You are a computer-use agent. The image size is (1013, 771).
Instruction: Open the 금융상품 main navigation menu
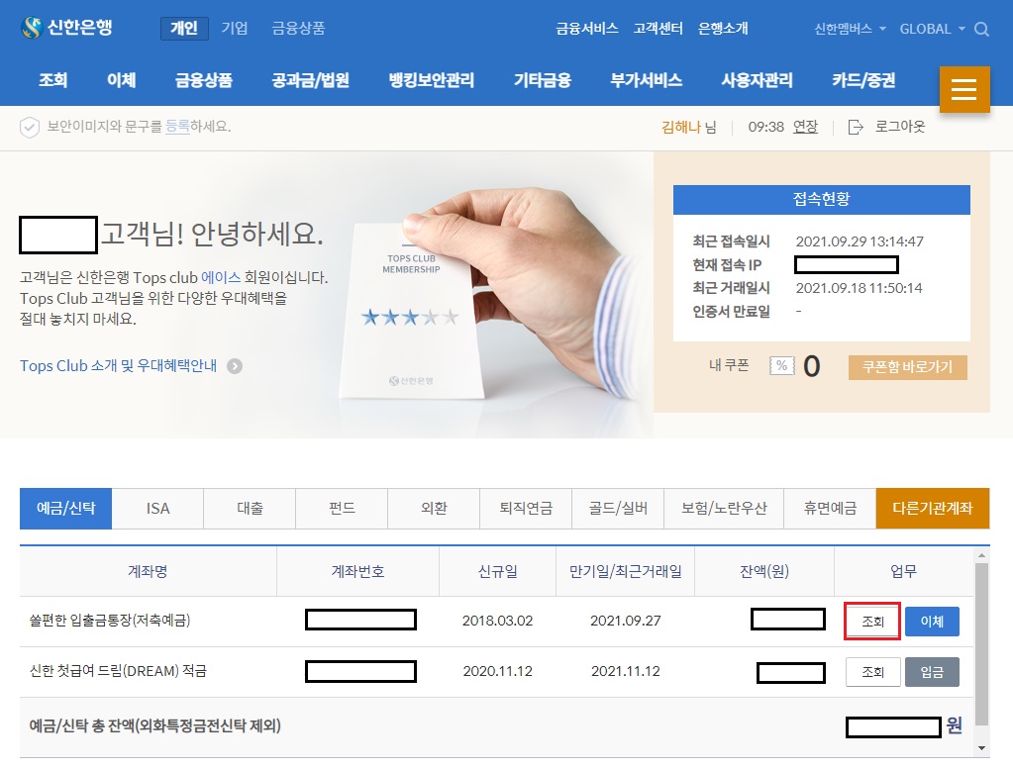[204, 80]
